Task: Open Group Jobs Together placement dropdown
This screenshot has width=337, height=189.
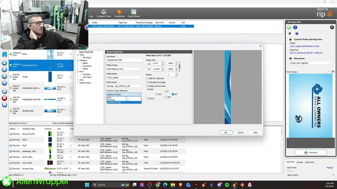Action: coord(311,63)
